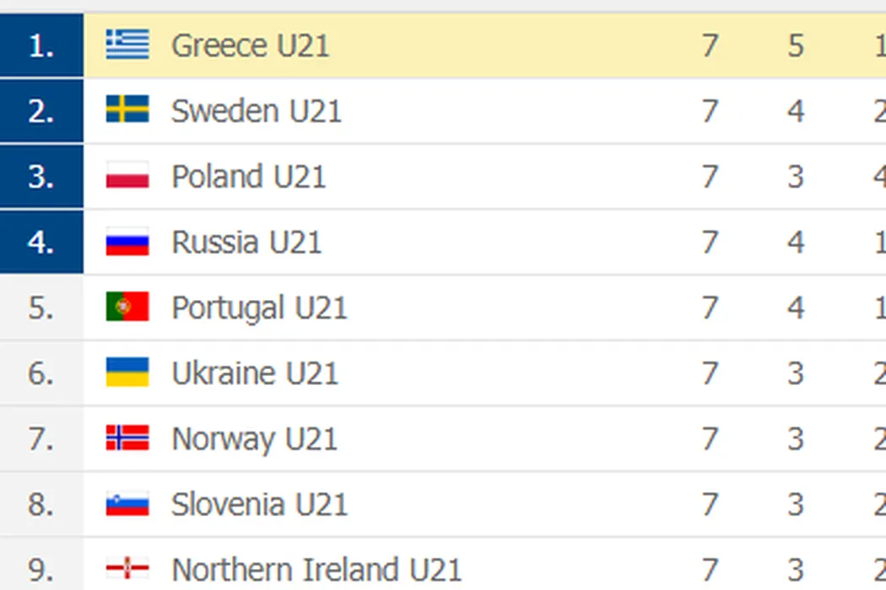Viewport: 886px width, 590px height.
Task: Select Ukraine U21 in the standings
Action: pyautogui.click(x=255, y=374)
